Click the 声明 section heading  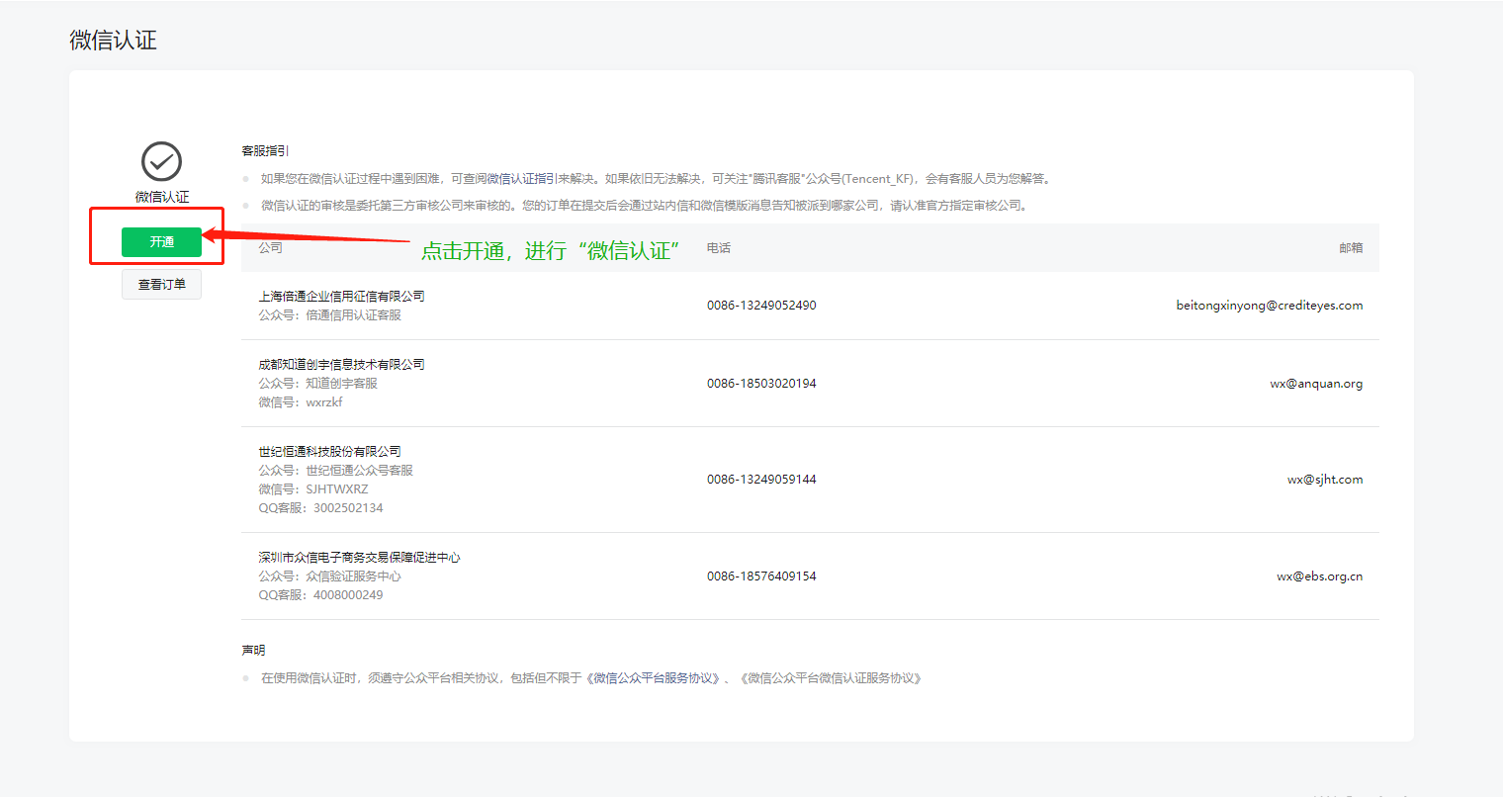tap(253, 651)
